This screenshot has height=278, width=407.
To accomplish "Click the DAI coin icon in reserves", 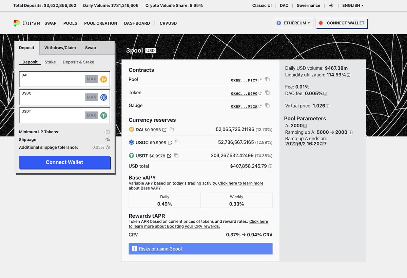I will pyautogui.click(x=132, y=130).
